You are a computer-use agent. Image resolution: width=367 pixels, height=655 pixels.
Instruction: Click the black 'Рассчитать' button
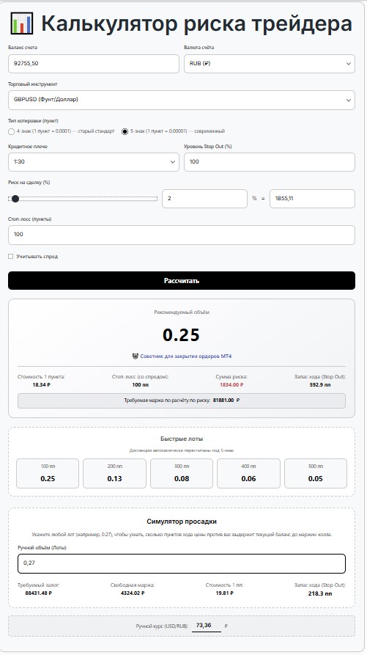click(182, 281)
